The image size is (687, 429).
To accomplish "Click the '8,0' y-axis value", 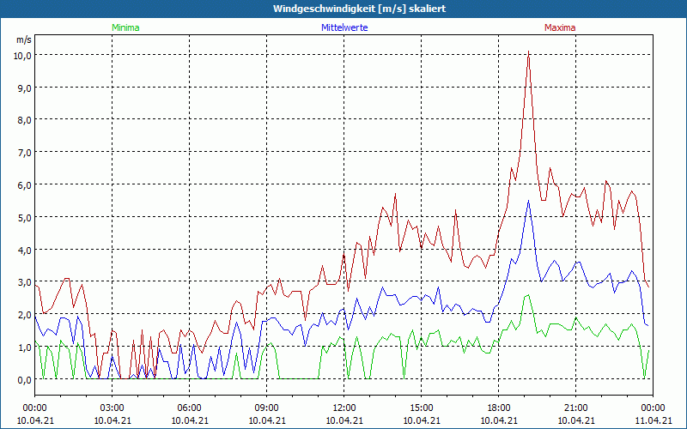I will [25, 119].
